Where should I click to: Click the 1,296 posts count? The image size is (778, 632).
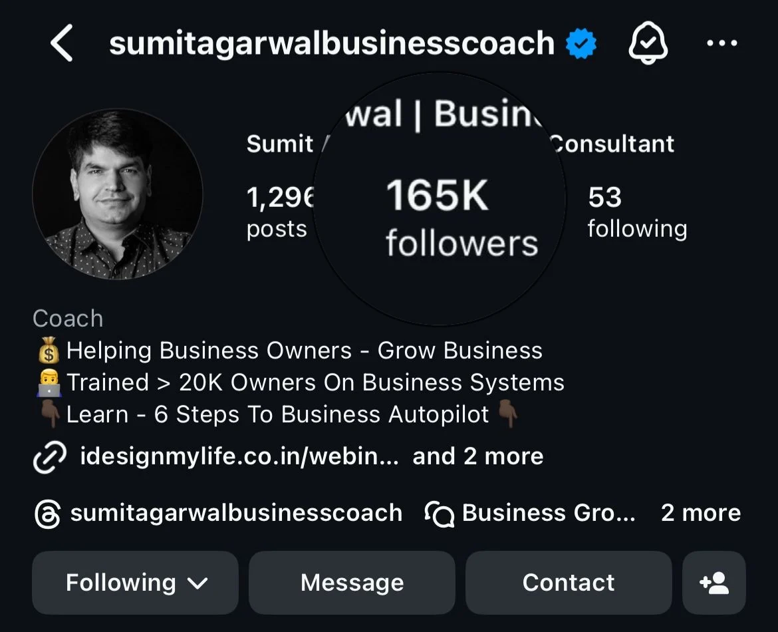point(279,213)
